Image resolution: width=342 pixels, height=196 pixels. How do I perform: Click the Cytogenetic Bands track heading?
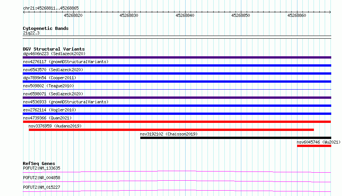coord(46,28)
